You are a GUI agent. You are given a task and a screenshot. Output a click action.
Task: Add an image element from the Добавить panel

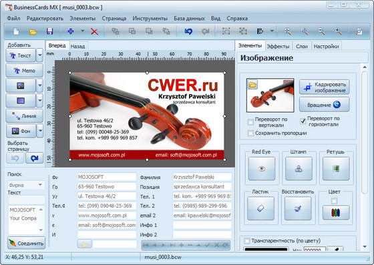(21, 85)
